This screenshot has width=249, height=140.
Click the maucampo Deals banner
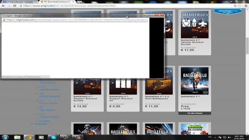228,12
